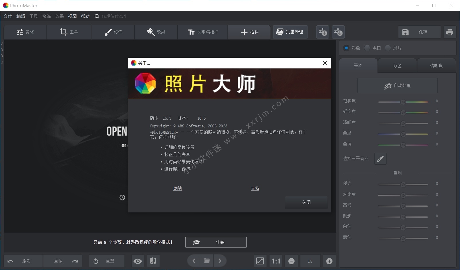This screenshot has width=460, height=270.
Task: Expand the first left-edge chevron
Action: tap(2, 43)
